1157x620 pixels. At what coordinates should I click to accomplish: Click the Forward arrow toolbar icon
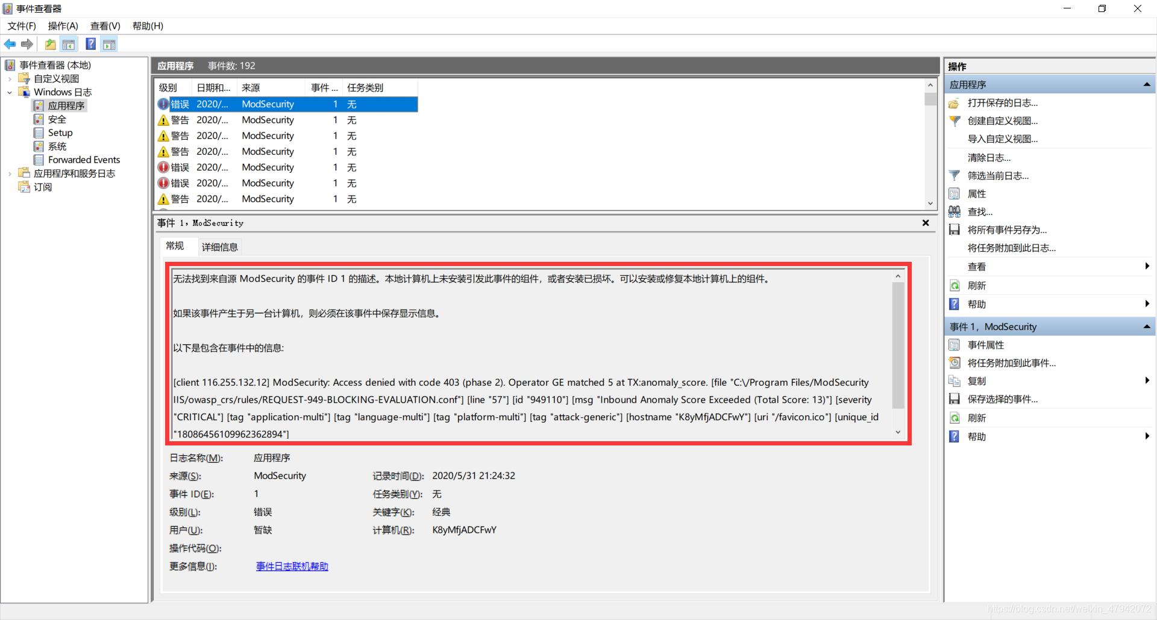[x=27, y=44]
